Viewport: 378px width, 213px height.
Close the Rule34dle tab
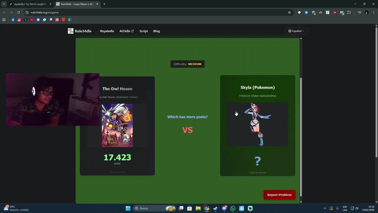click(97, 4)
